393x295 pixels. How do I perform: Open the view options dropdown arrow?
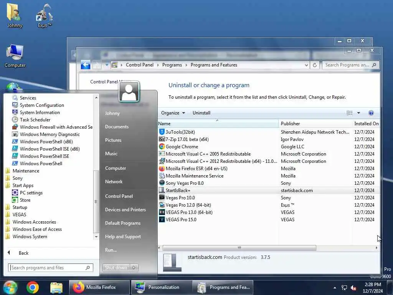pos(358,113)
